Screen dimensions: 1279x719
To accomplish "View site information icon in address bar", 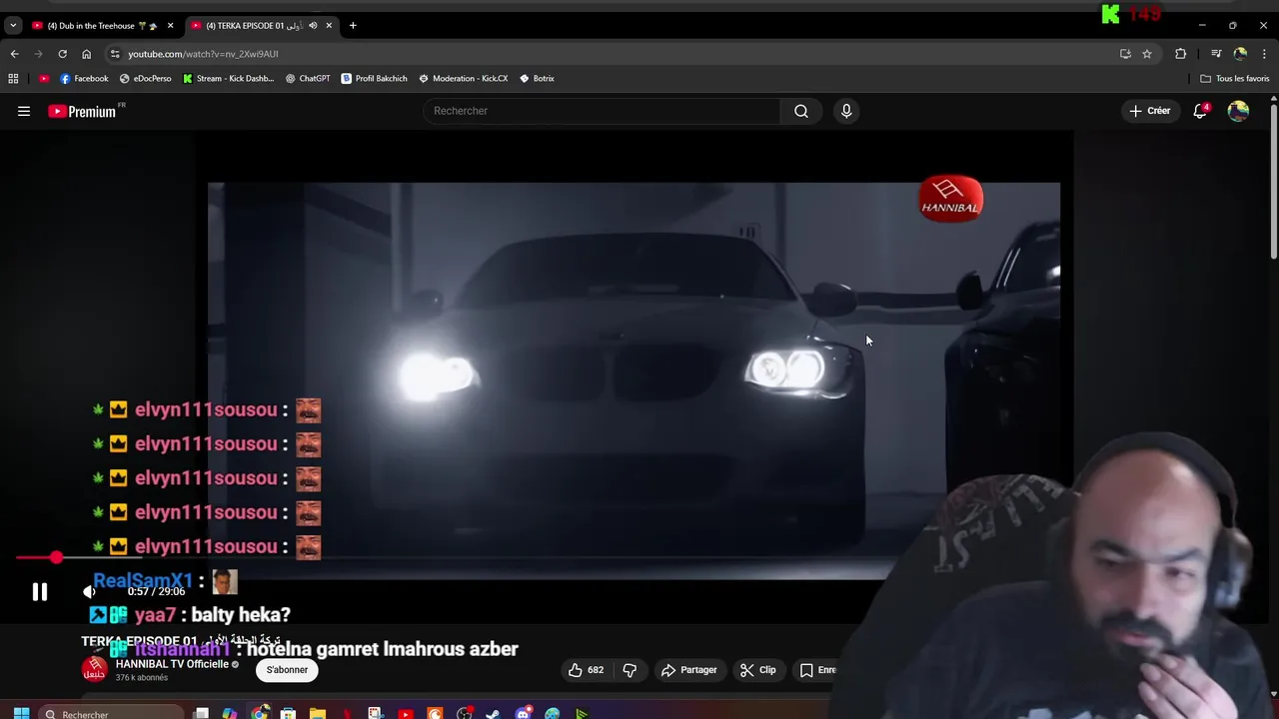I will 115,54.
